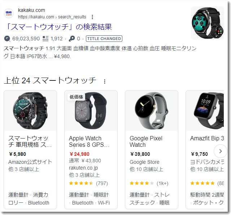Open the Apple Watch Series 8 product image
The width and height of the screenshot is (231, 215).
click(x=91, y=111)
